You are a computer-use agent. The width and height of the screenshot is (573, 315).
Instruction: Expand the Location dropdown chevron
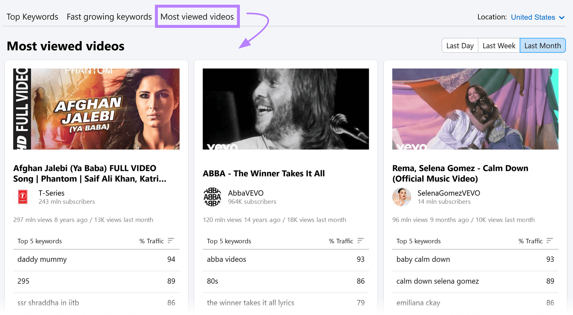point(562,17)
